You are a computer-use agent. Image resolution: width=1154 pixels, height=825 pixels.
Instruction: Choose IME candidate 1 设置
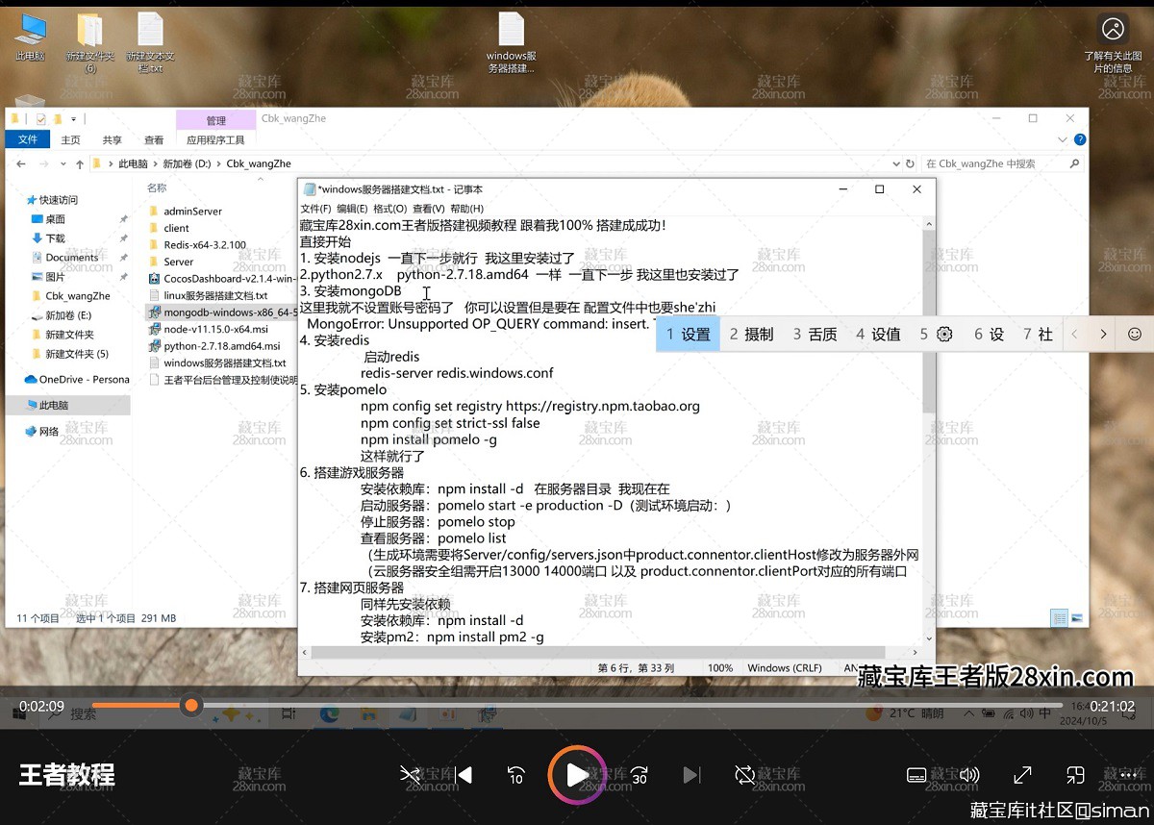pyautogui.click(x=688, y=334)
